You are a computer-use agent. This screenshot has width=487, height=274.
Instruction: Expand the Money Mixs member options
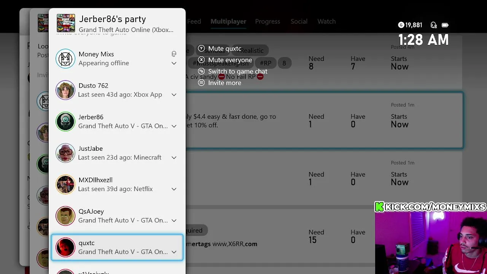174,63
